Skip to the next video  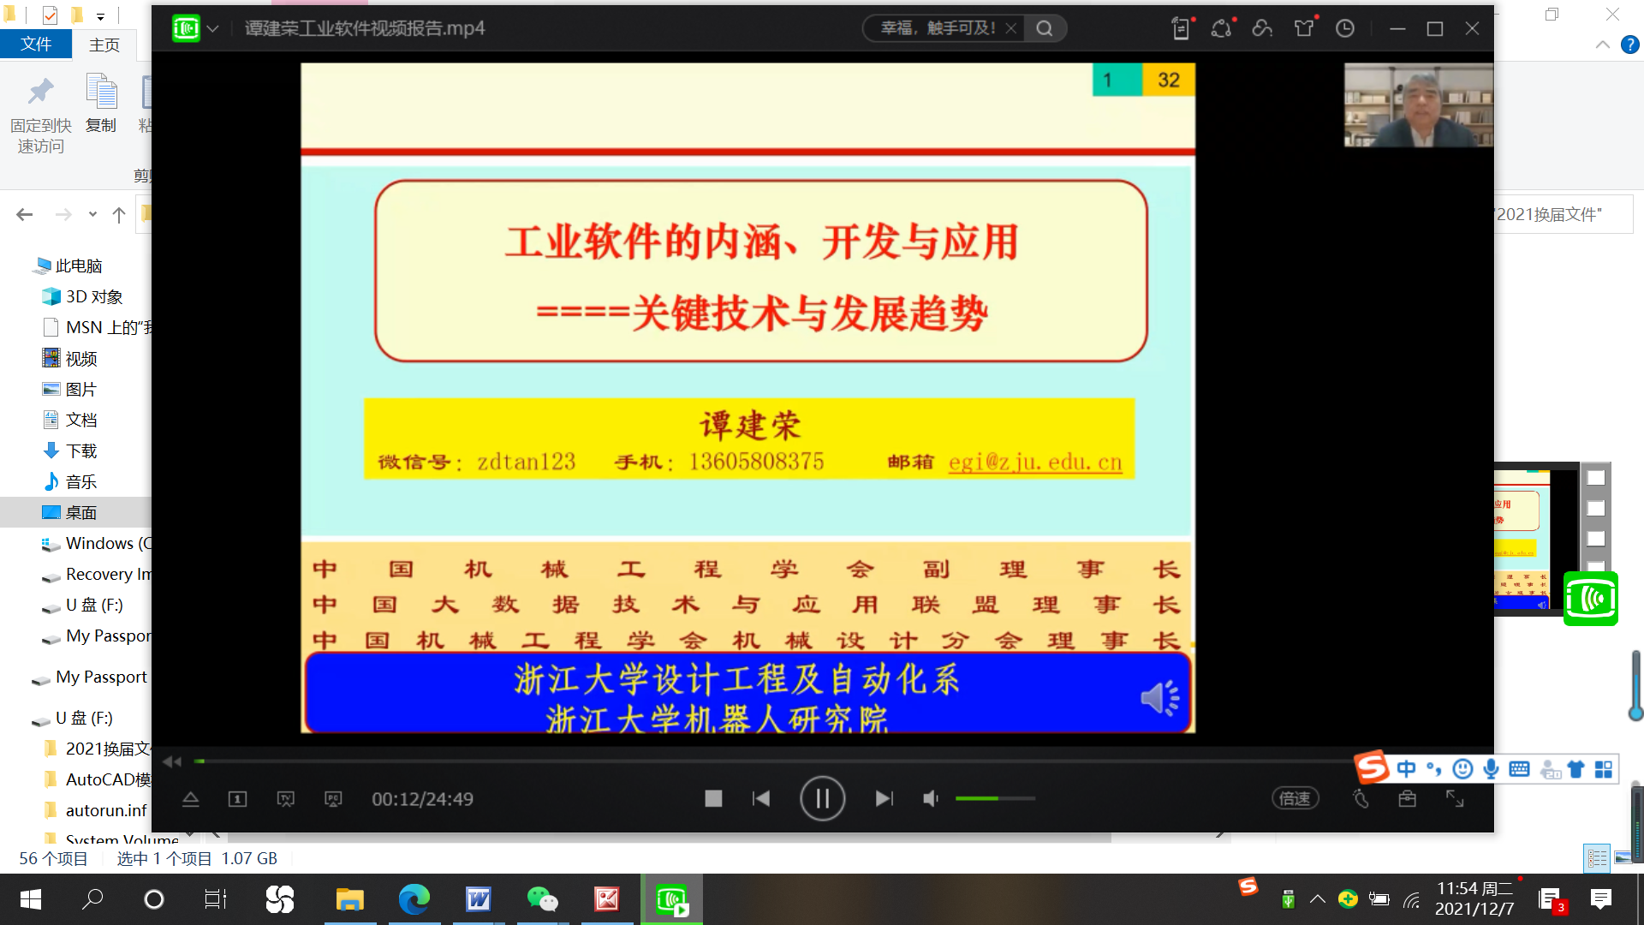[884, 798]
